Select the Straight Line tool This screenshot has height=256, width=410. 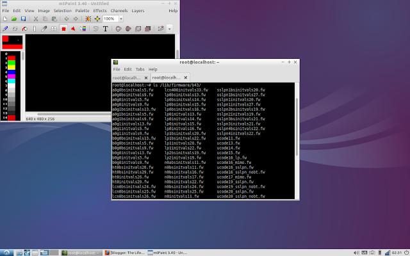click(x=34, y=29)
